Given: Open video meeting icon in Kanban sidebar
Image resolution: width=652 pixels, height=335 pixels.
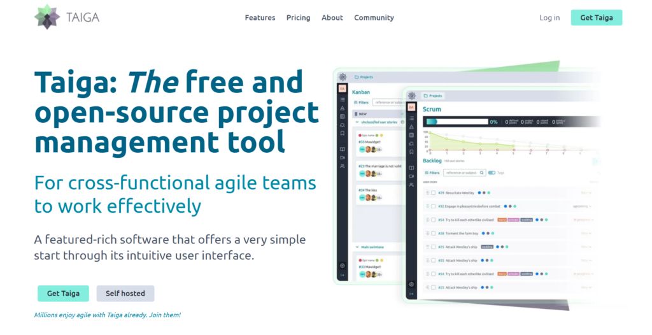Looking at the screenshot, I should [x=342, y=158].
